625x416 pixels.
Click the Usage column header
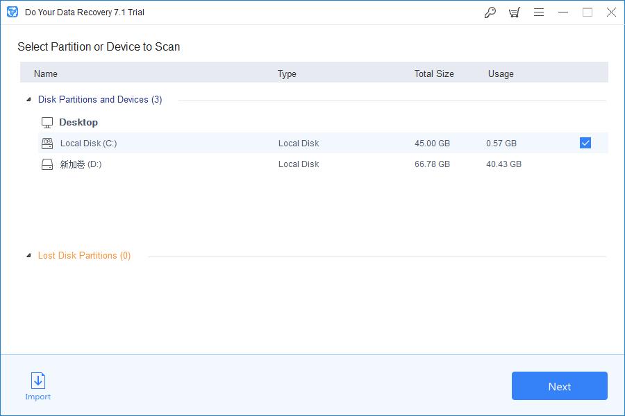tap(501, 73)
